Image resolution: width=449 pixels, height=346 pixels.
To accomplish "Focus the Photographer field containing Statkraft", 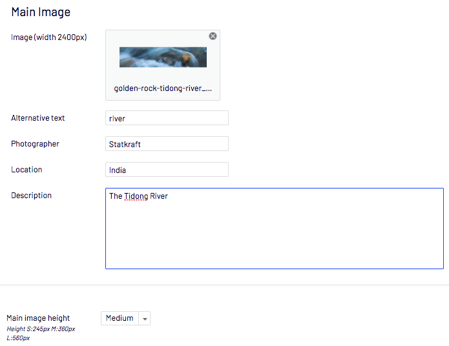I will tap(167, 144).
